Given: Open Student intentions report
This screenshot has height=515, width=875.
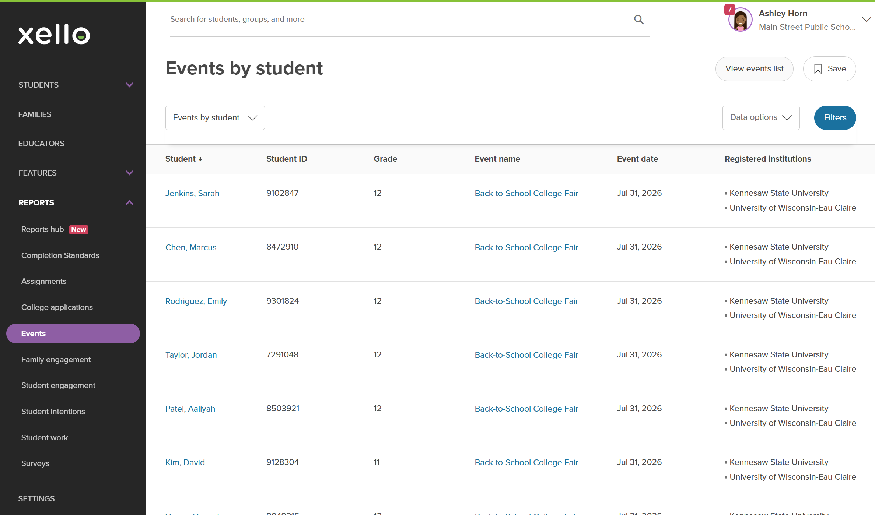Looking at the screenshot, I should [53, 412].
